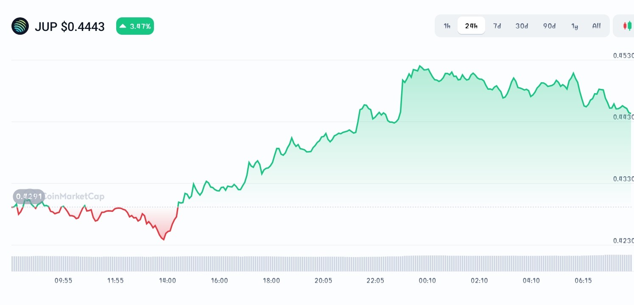Choose the 1y time range
Screen dimensions: 634x305
[x=575, y=26]
